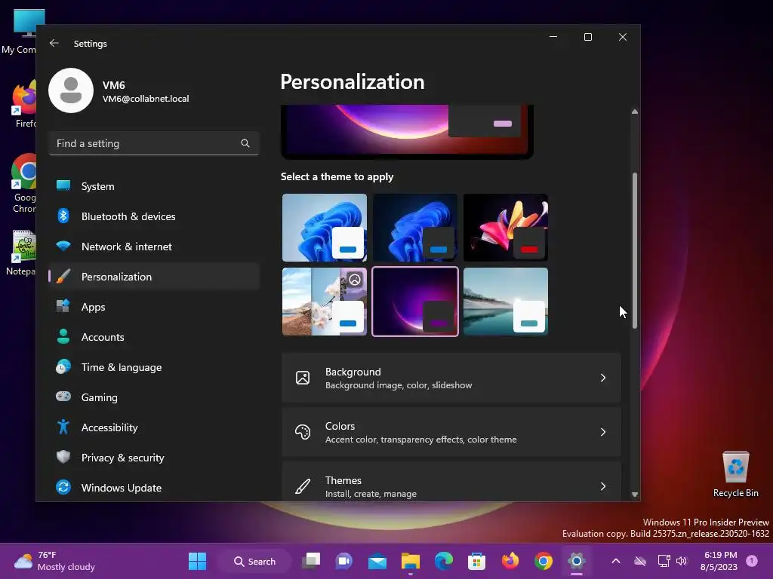773x579 pixels.
Task: Click the Bluetooth icon in sidebar
Action: tap(63, 216)
